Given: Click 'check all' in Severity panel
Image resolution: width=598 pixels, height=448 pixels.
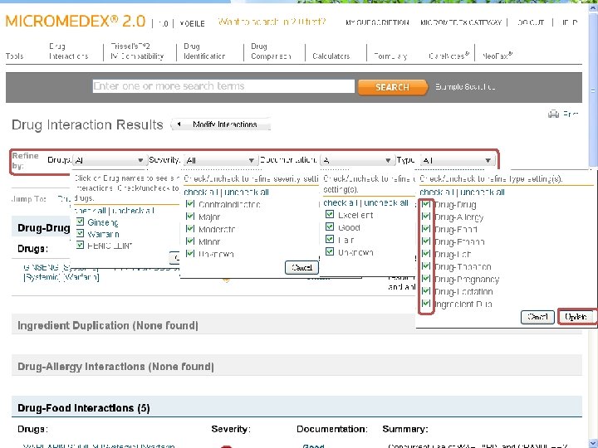Looking at the screenshot, I should point(201,192).
